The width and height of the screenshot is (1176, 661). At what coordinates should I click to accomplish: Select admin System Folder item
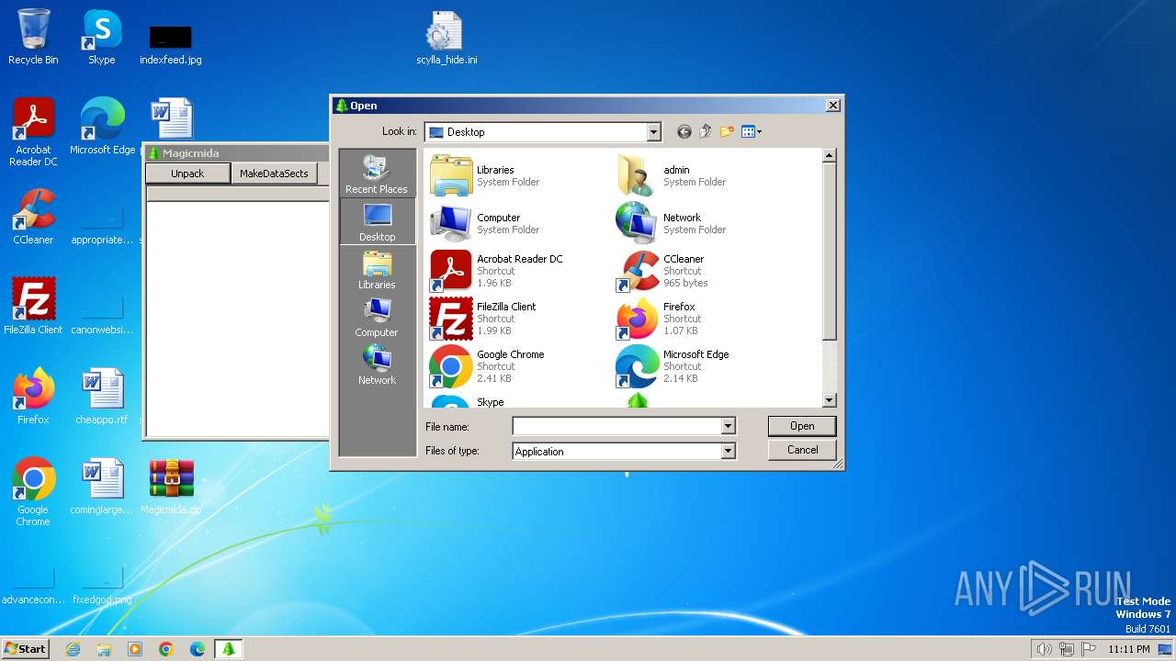pyautogui.click(x=672, y=175)
